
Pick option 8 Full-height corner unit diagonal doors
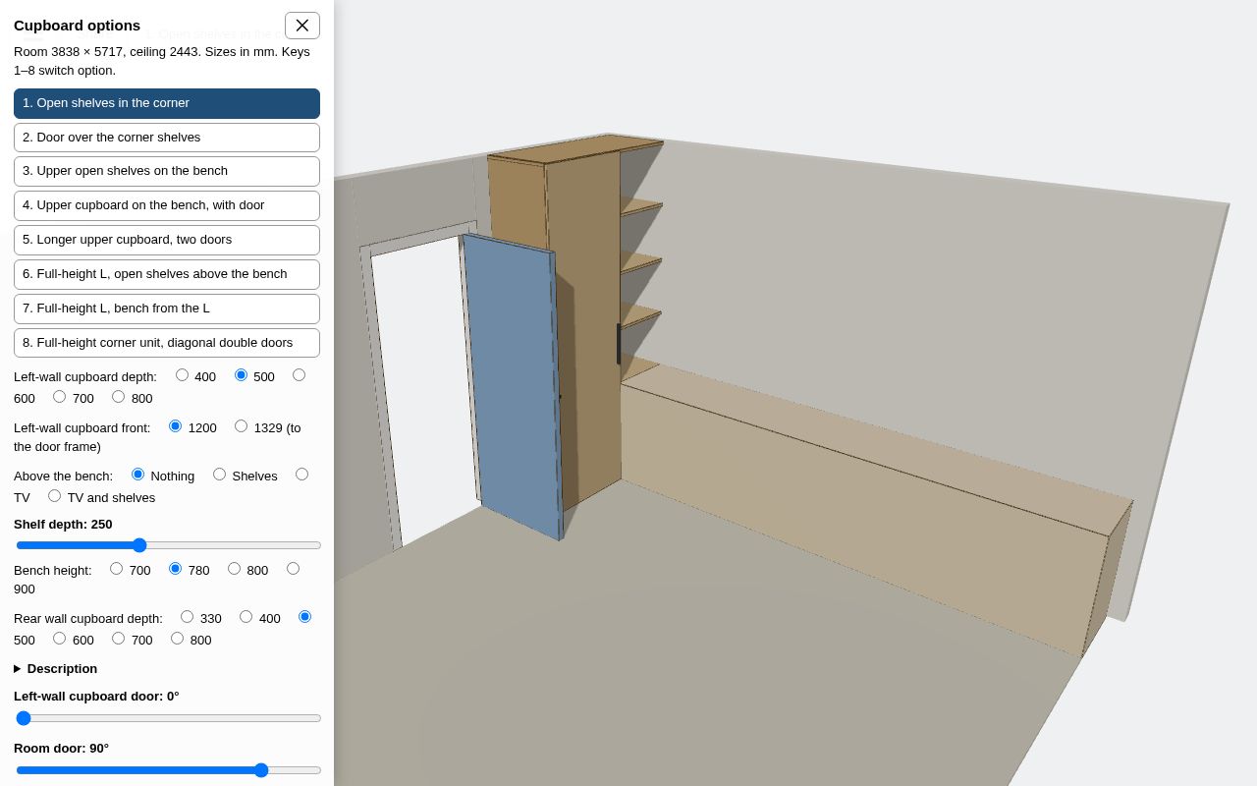(167, 343)
